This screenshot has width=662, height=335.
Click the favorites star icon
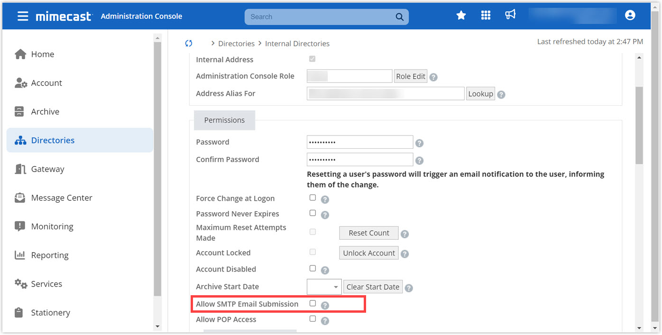460,16
